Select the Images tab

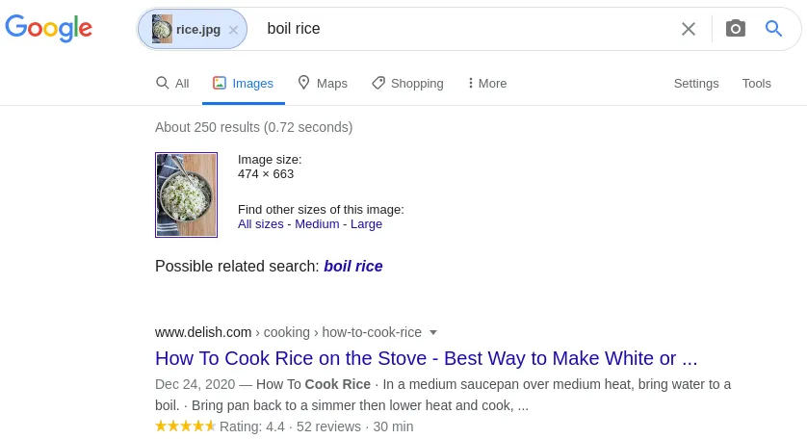(x=244, y=84)
